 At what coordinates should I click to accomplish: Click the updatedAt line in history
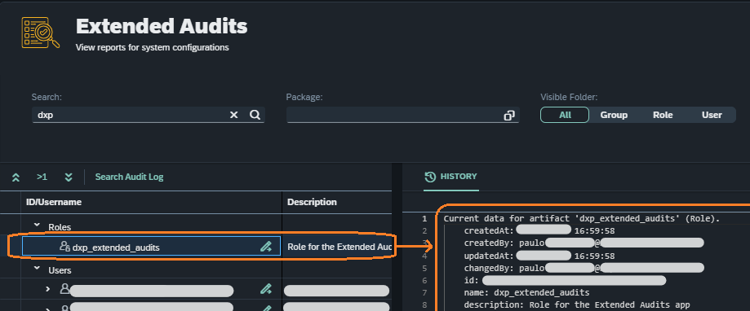pyautogui.click(x=539, y=256)
